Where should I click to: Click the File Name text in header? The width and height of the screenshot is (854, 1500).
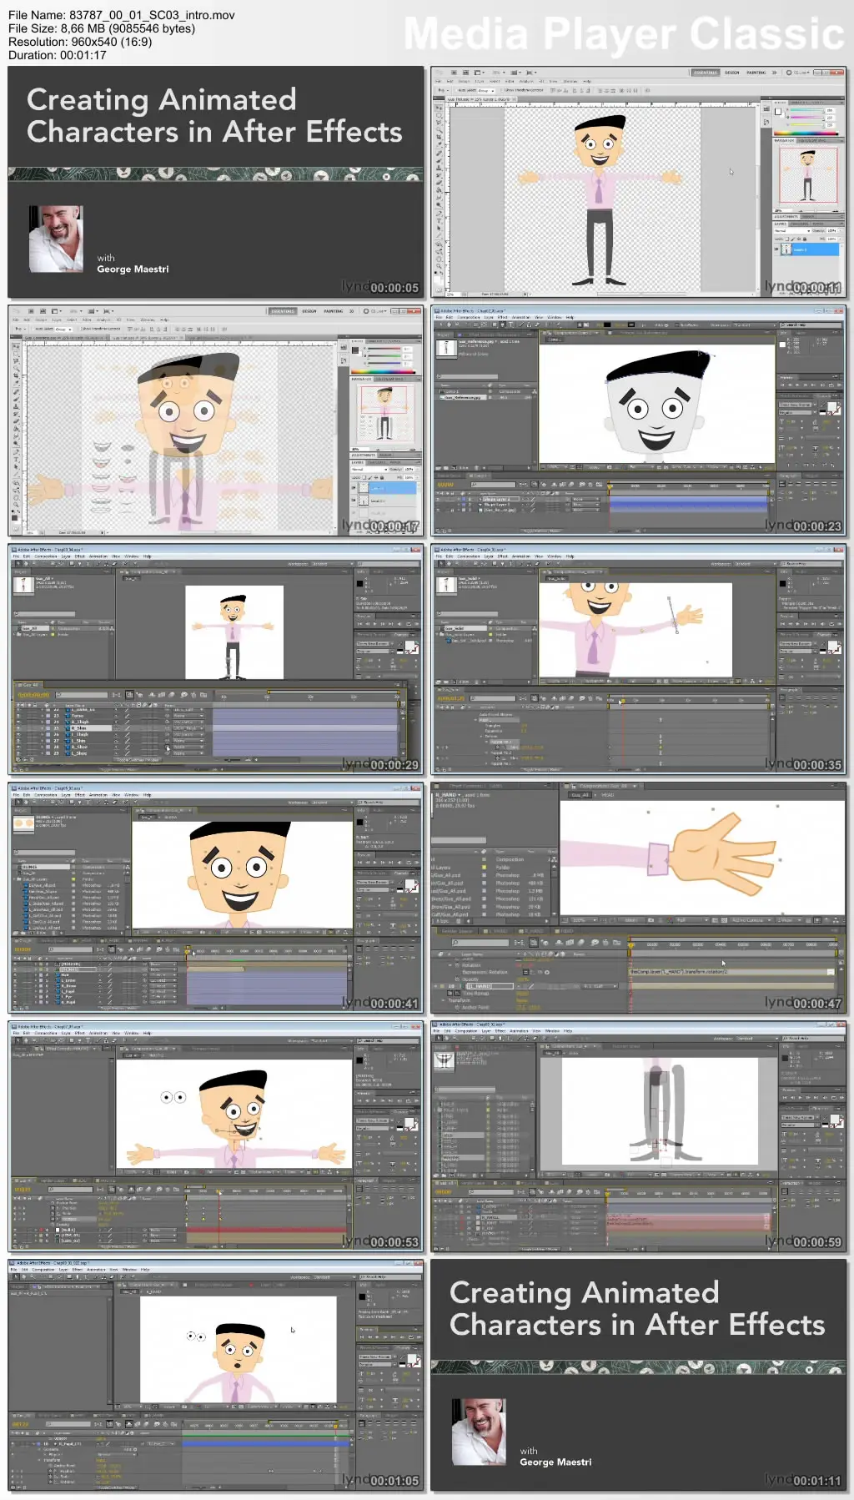[122, 15]
